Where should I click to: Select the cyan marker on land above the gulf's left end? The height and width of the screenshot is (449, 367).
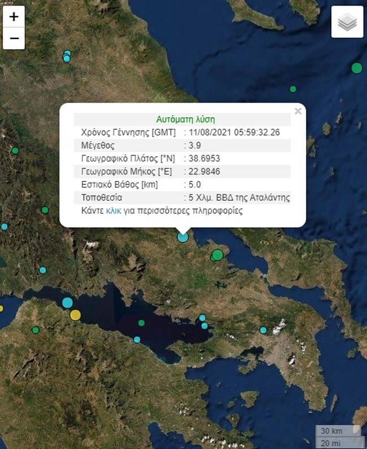(43, 270)
